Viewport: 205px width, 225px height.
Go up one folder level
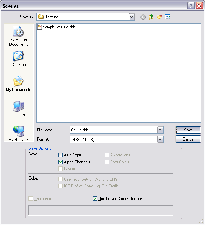click(x=151, y=17)
